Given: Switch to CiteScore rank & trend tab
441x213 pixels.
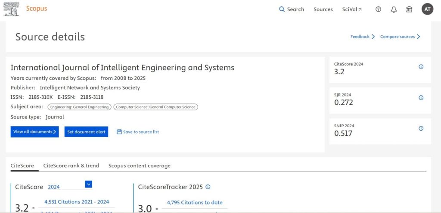Looking at the screenshot, I should [71, 166].
